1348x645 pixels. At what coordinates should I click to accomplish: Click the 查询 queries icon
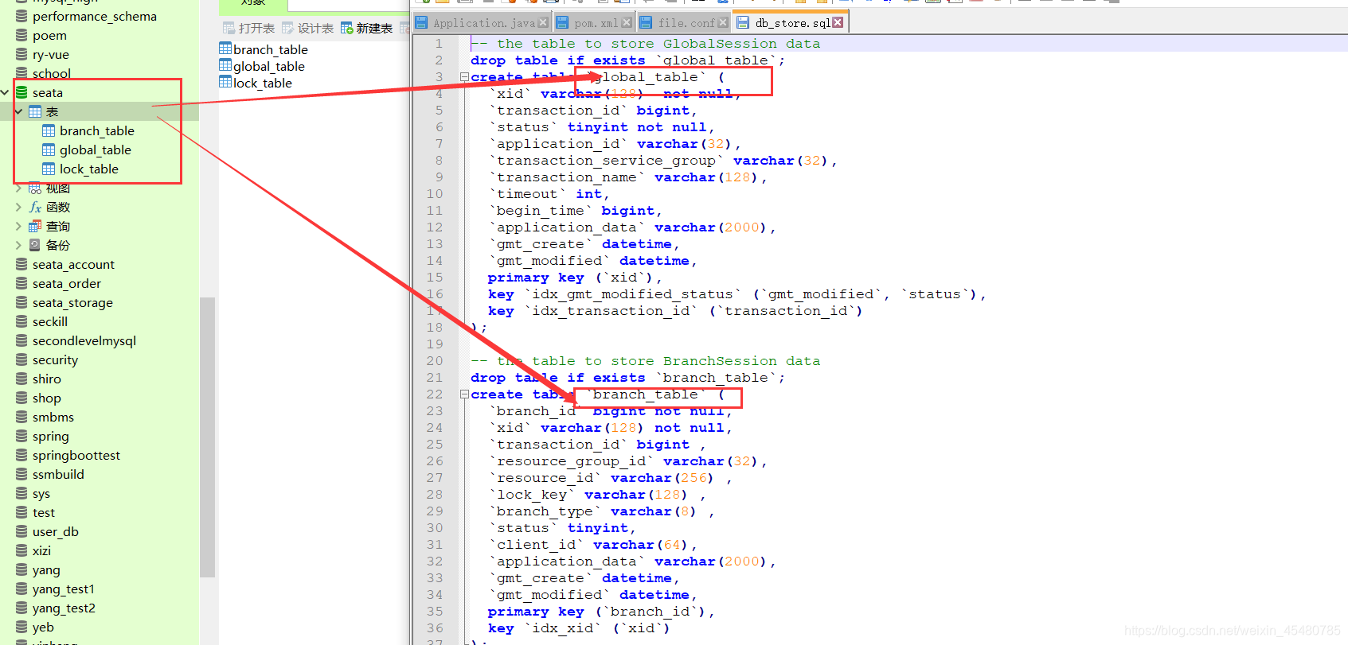point(35,227)
